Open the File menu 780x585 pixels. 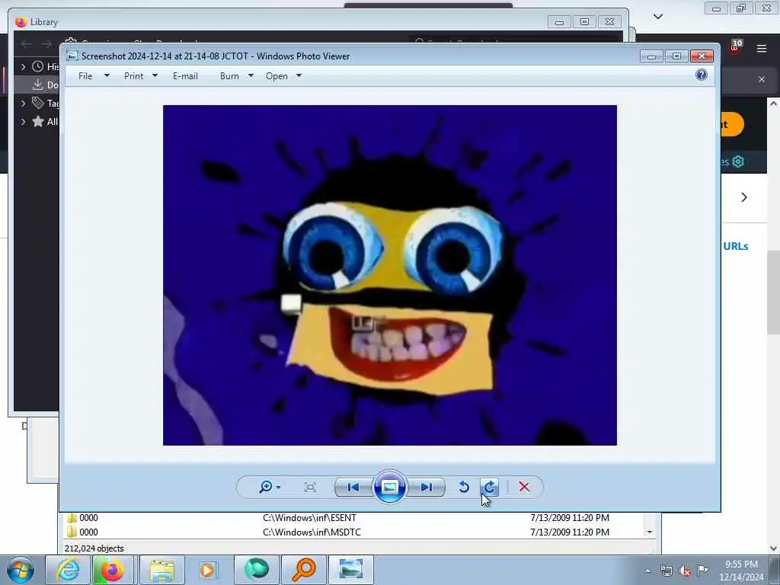click(85, 76)
